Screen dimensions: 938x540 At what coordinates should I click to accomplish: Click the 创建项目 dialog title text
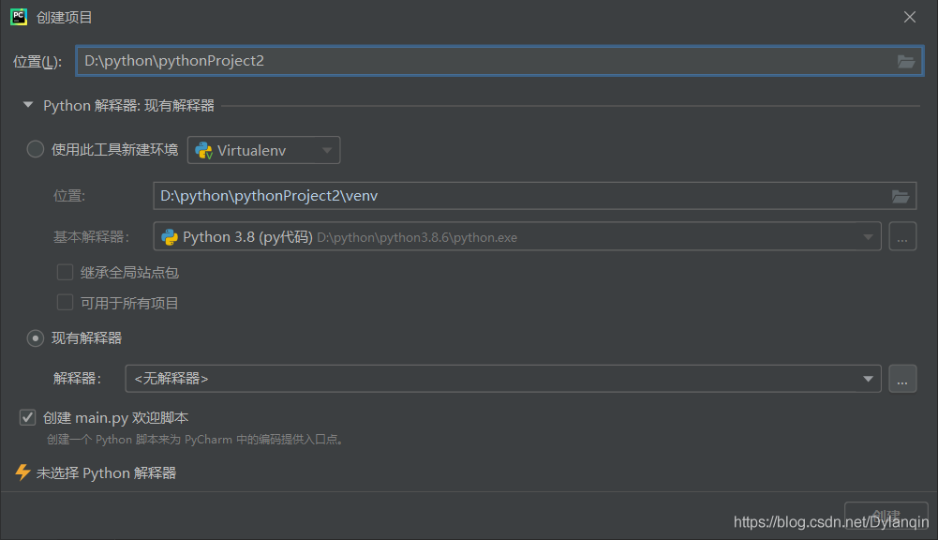click(65, 18)
